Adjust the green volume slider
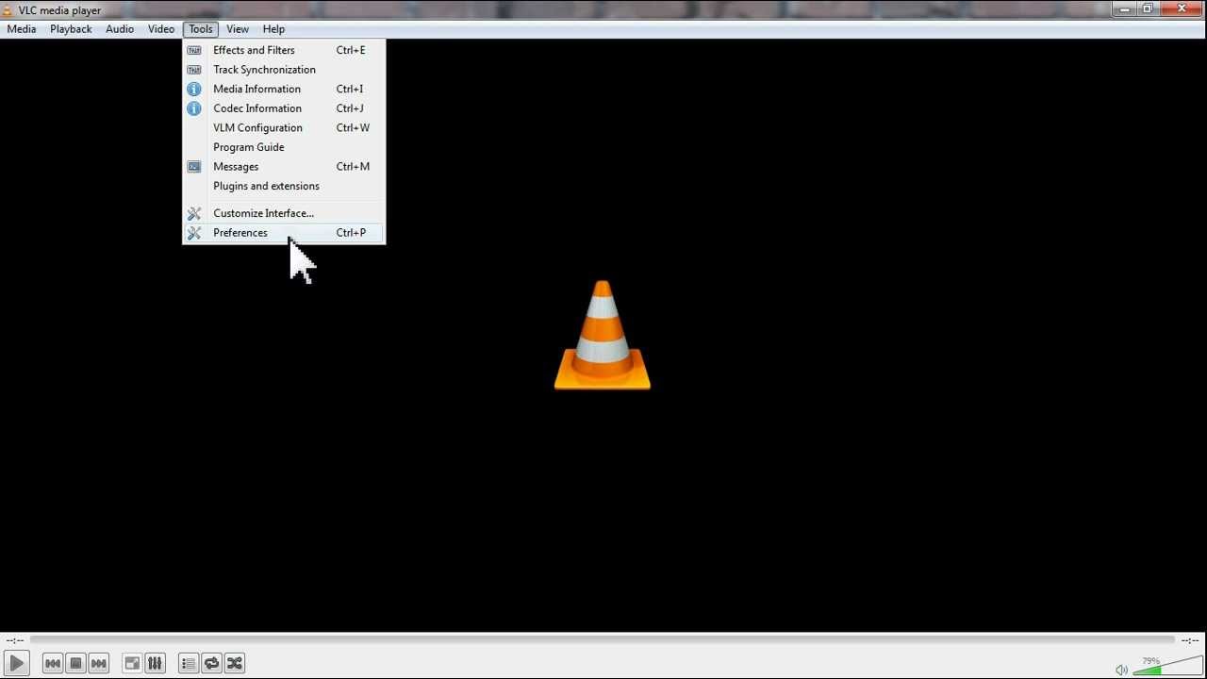Viewport: 1207px width, 679px height. point(1167,667)
